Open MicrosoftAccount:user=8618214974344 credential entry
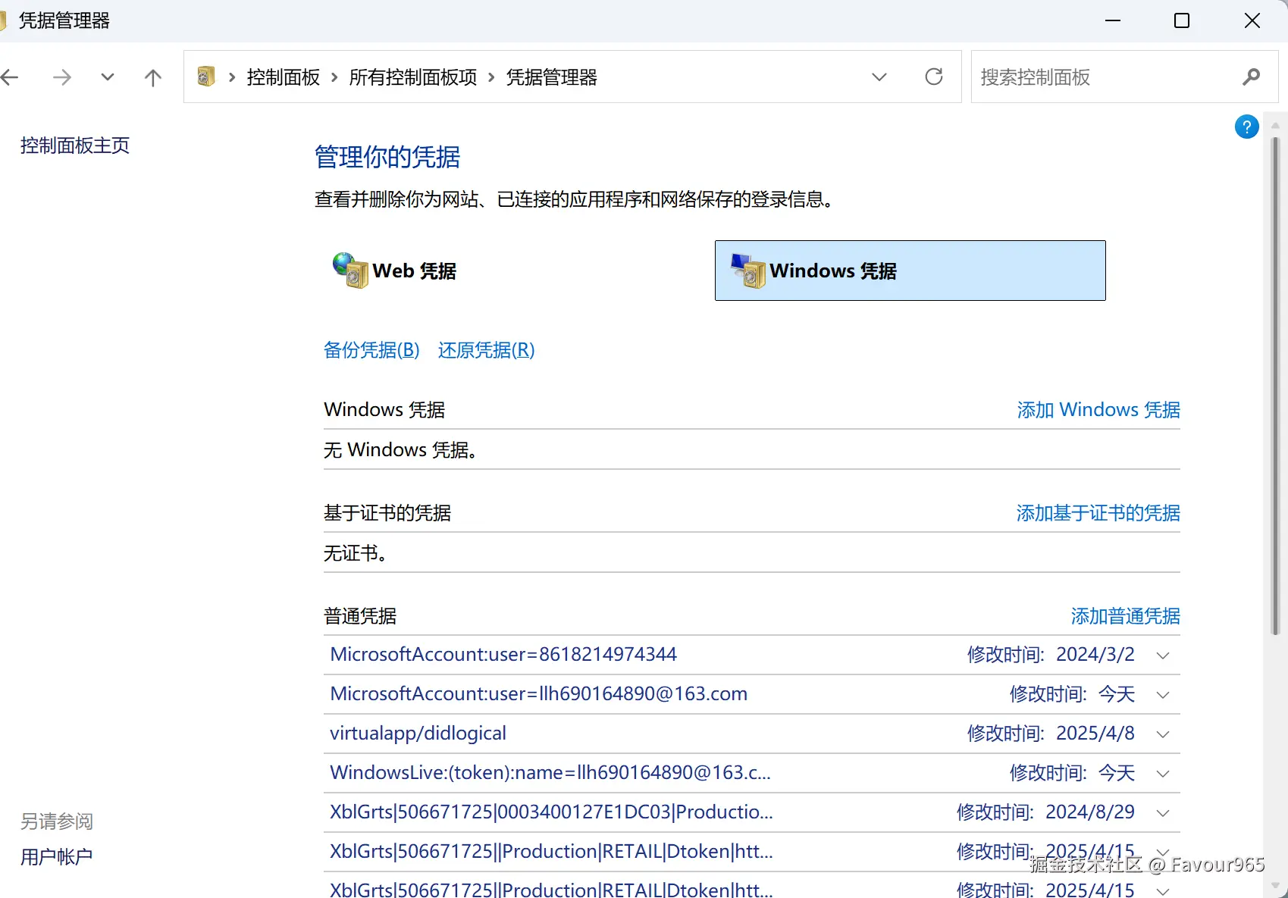The width and height of the screenshot is (1288, 898). click(503, 655)
